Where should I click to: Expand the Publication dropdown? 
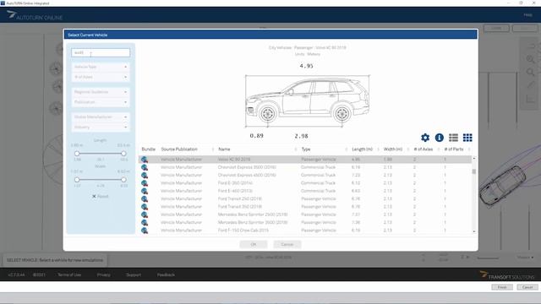coord(101,102)
